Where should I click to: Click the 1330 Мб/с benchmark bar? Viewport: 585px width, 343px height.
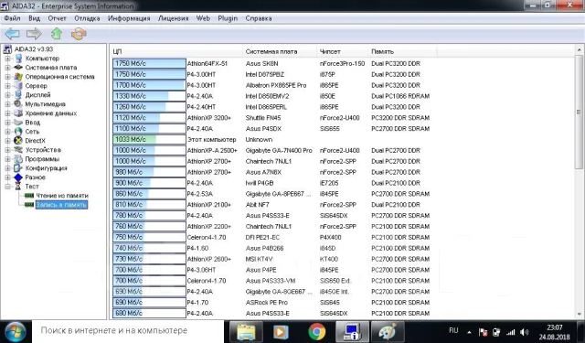tap(149, 96)
